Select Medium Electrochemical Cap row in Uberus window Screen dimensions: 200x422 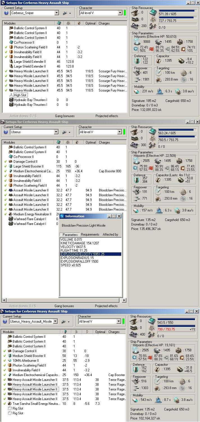pyautogui.click(x=64, y=171)
